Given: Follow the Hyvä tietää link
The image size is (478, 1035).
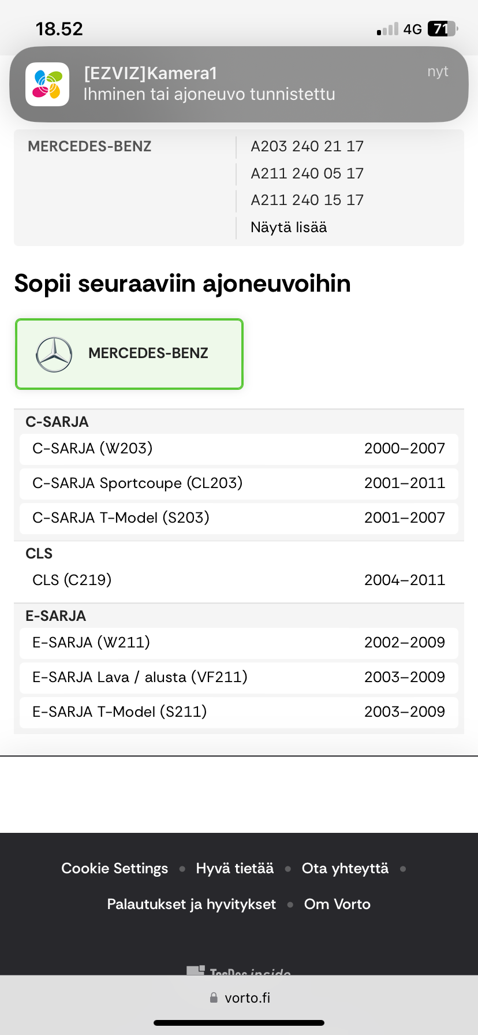Looking at the screenshot, I should pyautogui.click(x=235, y=869).
